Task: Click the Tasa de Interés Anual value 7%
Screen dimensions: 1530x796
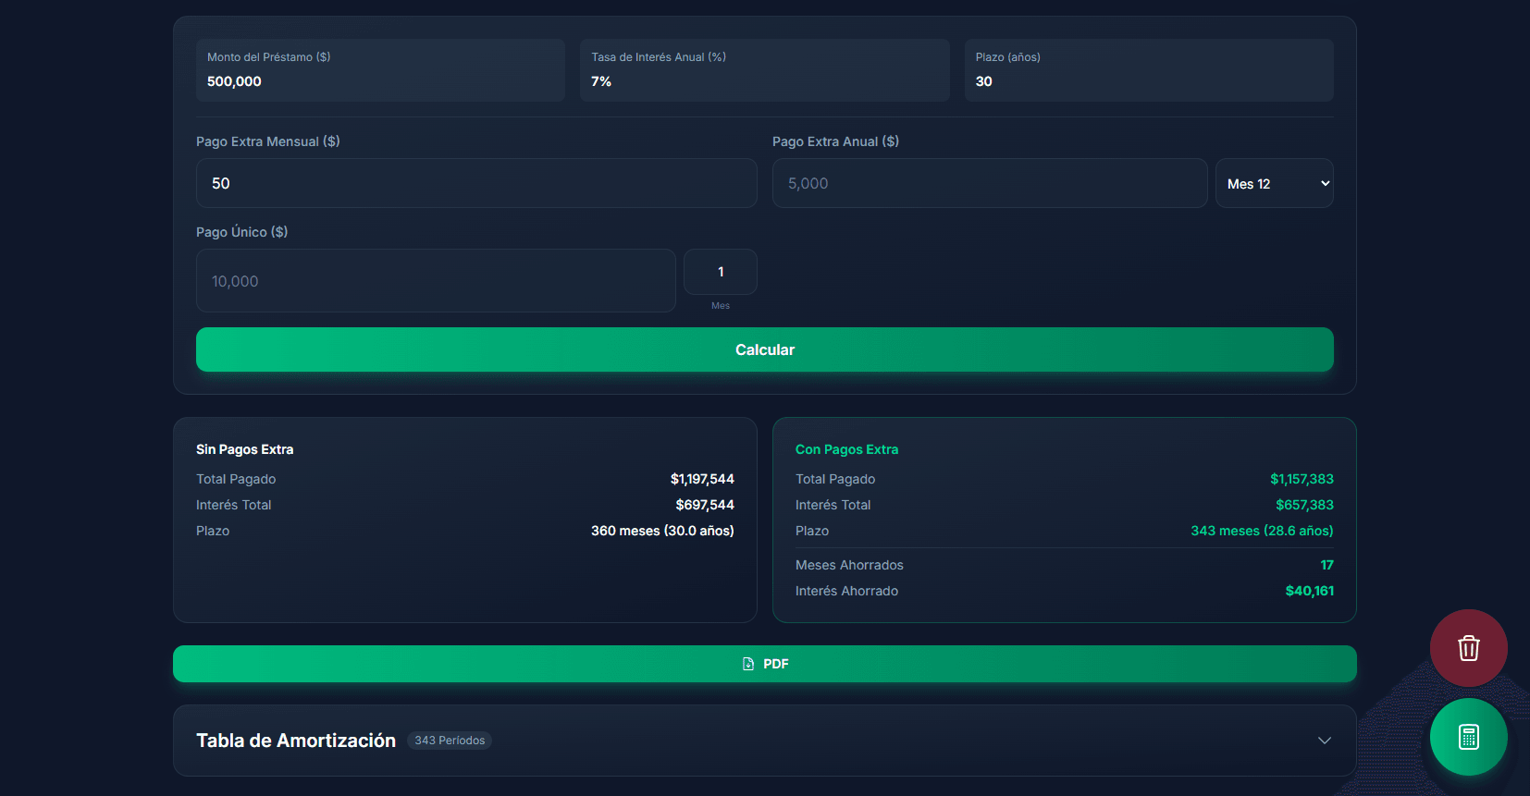Action: (x=601, y=81)
